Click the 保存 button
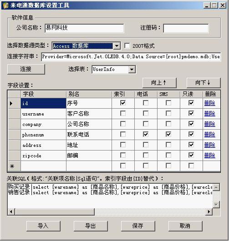Screen dimensions: 229x241 [138, 226]
